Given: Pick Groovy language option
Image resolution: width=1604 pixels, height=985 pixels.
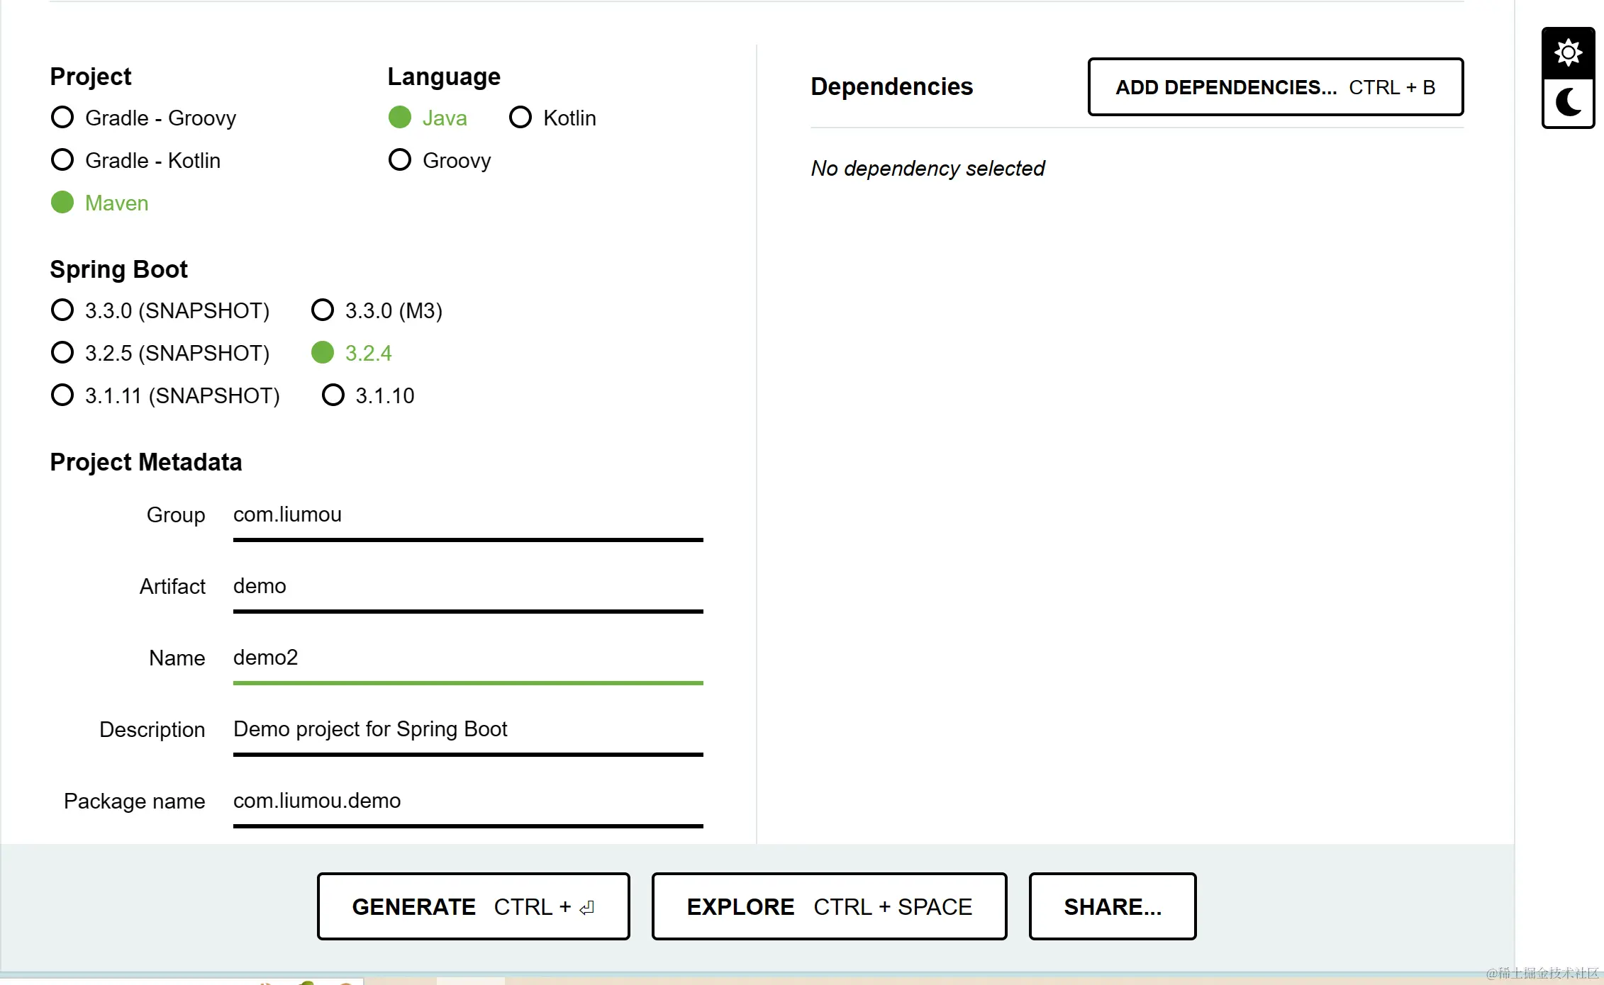Looking at the screenshot, I should pos(400,160).
